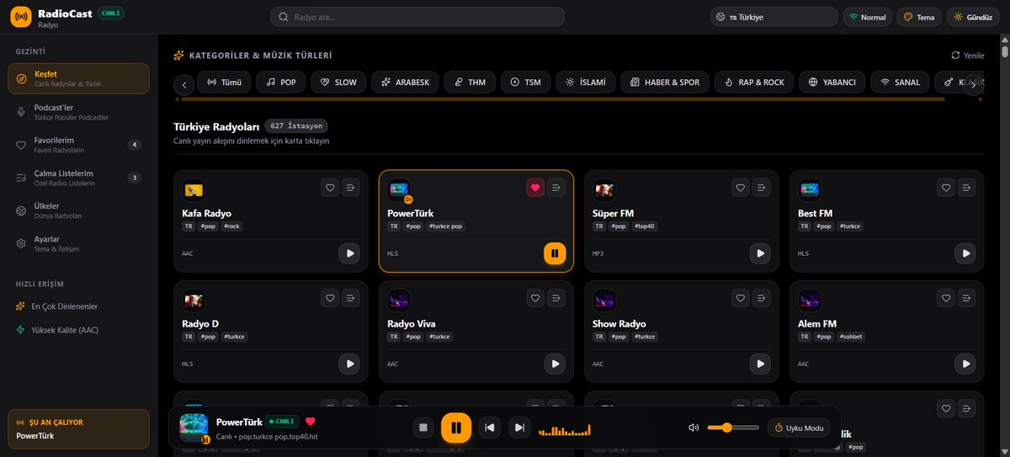
Task: Pause PowerTürk on its station card
Action: click(555, 252)
